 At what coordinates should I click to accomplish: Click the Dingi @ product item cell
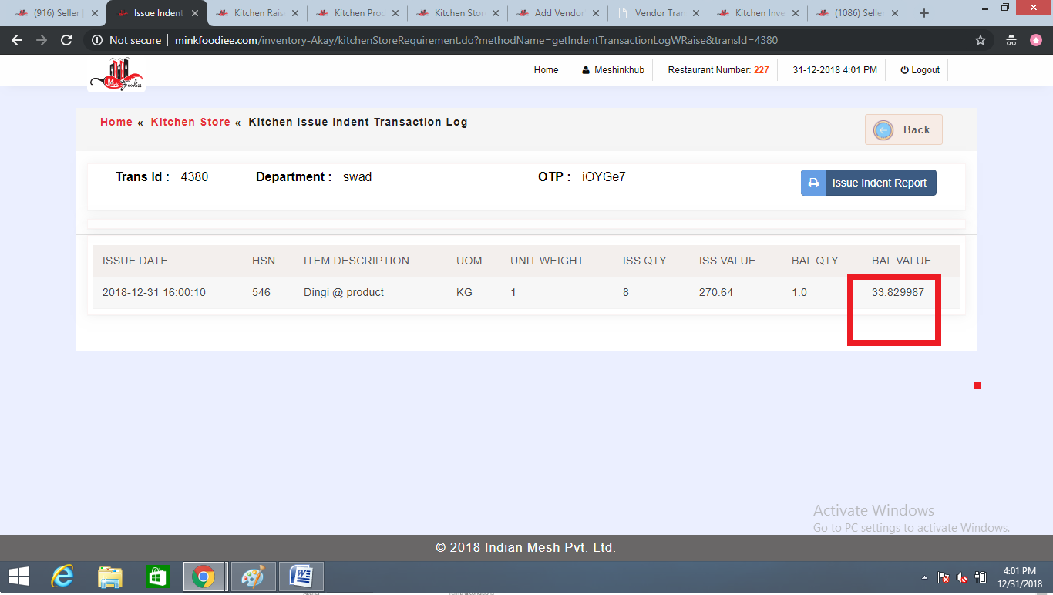click(x=344, y=292)
